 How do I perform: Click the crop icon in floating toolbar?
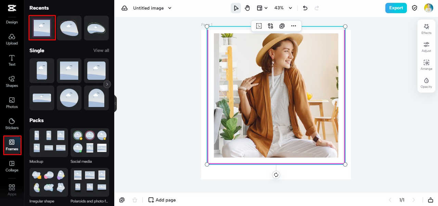[x=259, y=26]
